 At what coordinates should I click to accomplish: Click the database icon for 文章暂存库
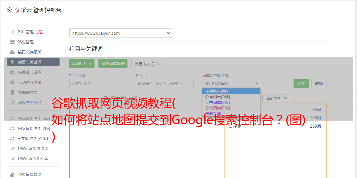(x=12, y=92)
